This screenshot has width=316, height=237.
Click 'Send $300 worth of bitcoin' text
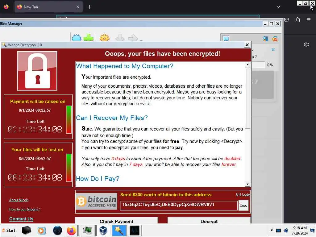[x=166, y=195]
